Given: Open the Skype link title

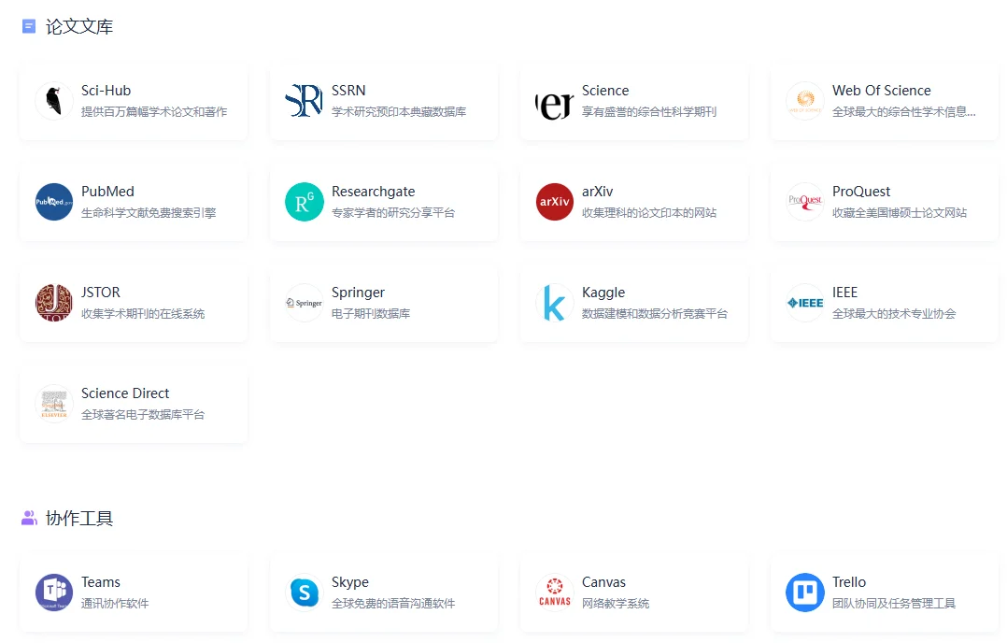Looking at the screenshot, I should click(350, 582).
